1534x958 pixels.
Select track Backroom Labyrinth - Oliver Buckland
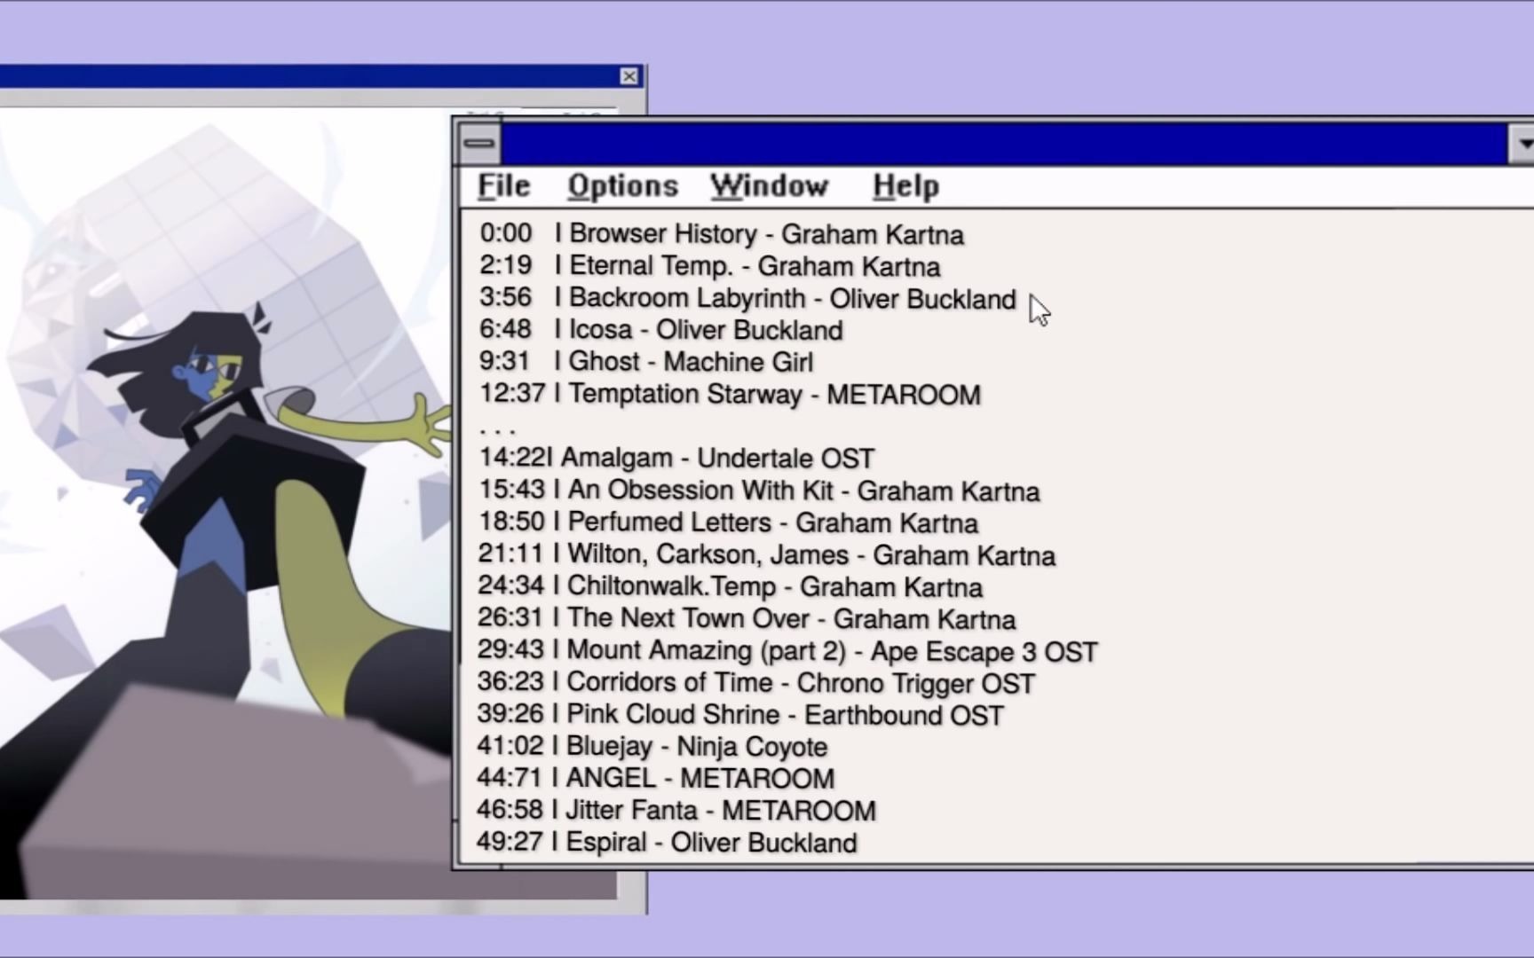tap(747, 298)
